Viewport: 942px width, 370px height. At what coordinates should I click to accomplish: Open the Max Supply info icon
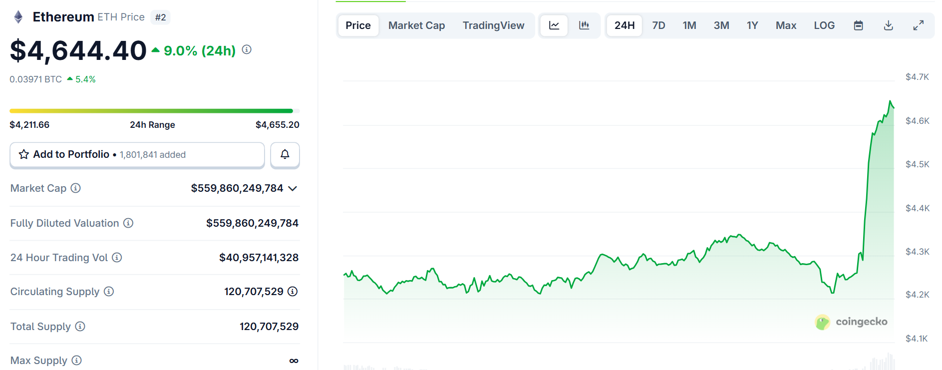click(x=76, y=361)
